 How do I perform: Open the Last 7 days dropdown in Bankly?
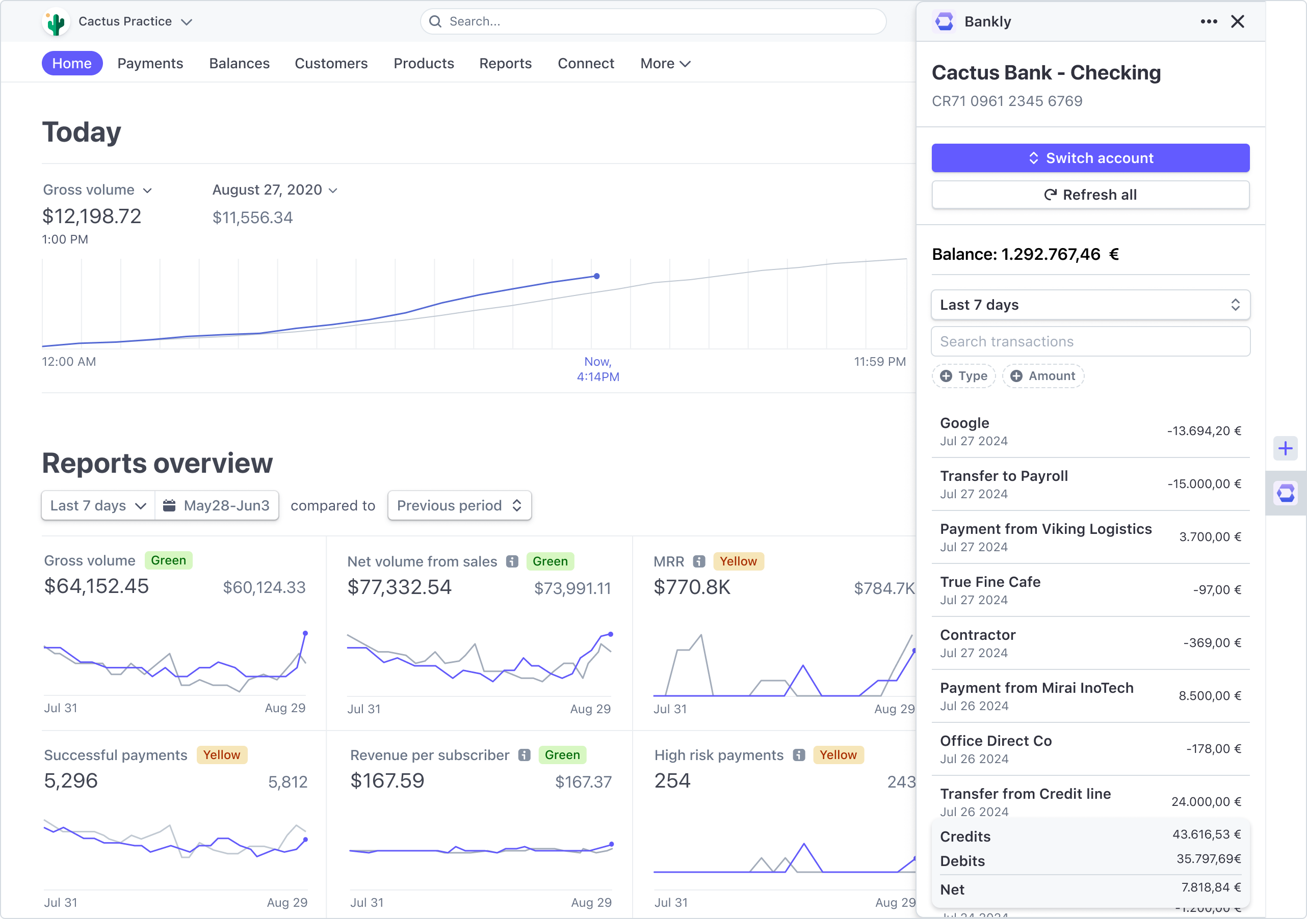[x=1089, y=305]
